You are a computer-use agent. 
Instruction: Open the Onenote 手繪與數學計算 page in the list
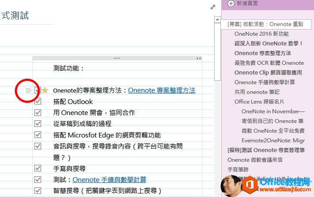(x=265, y=82)
